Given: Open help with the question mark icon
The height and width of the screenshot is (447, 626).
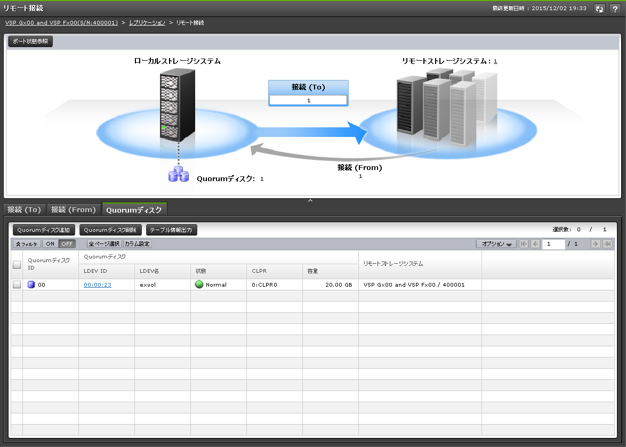Looking at the screenshot, I should point(614,9).
